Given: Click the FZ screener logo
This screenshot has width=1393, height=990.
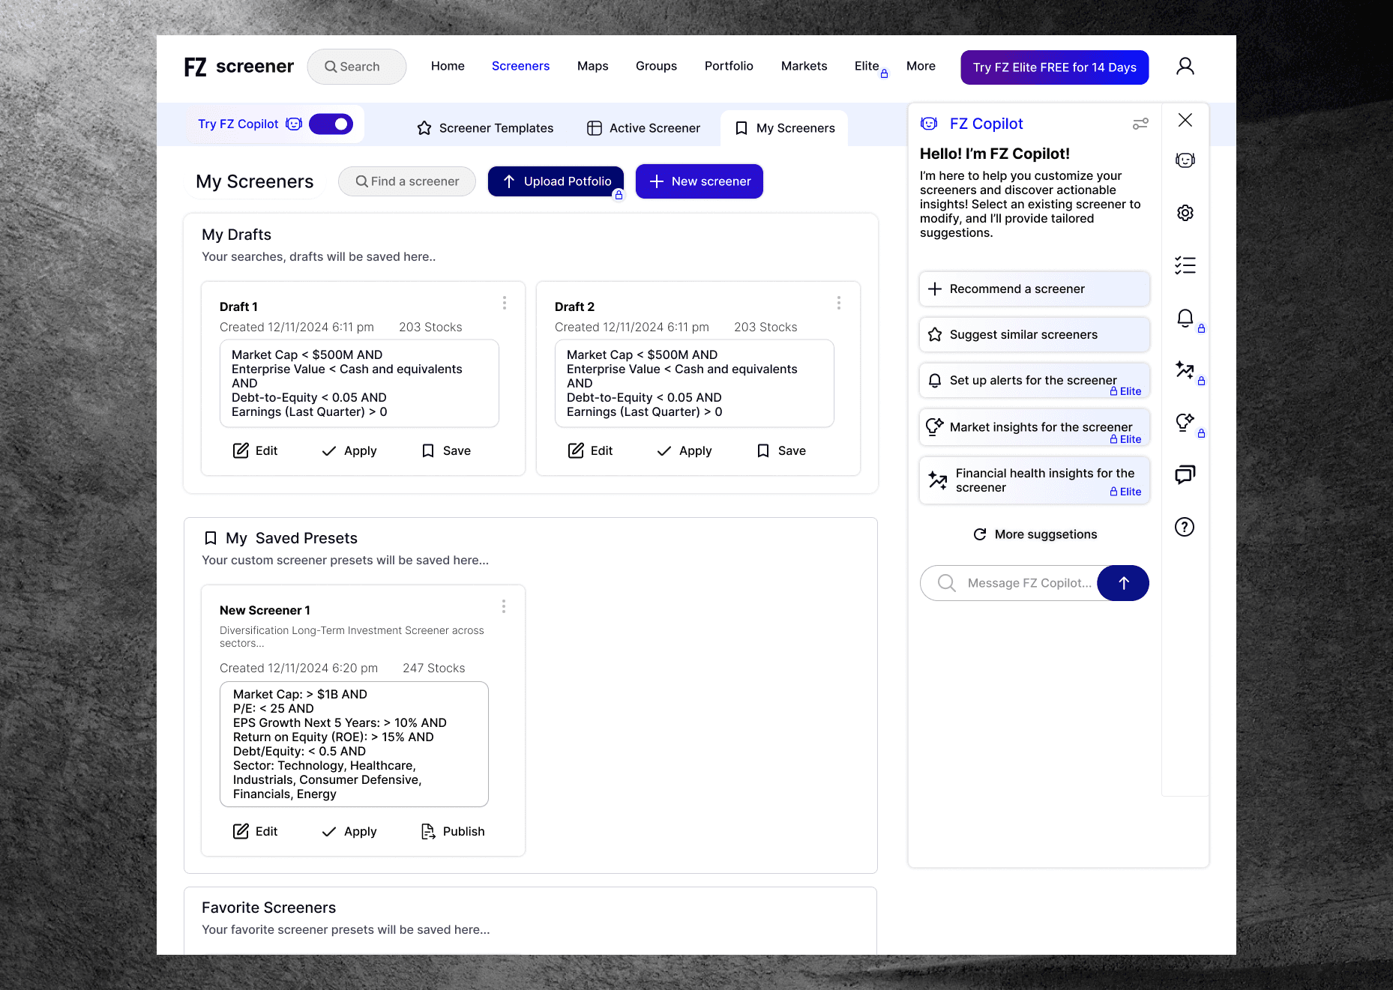Looking at the screenshot, I should (x=239, y=67).
